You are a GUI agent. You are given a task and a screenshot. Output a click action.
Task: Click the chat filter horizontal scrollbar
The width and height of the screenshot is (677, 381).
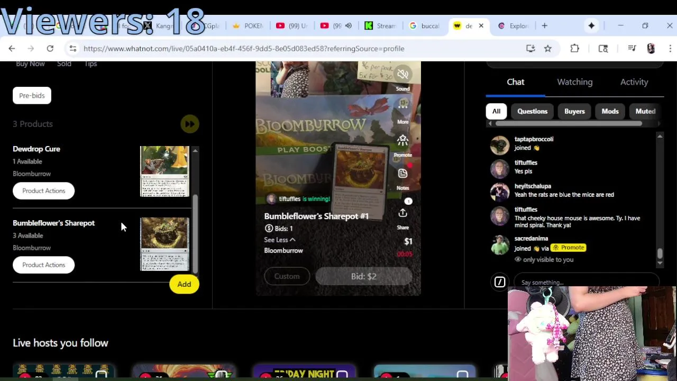tap(569, 123)
